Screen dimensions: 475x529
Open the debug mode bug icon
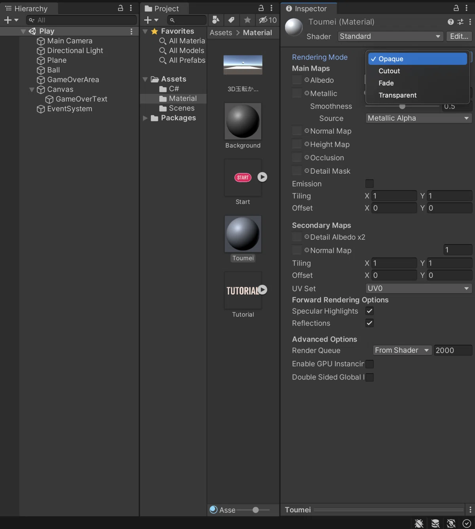419,523
